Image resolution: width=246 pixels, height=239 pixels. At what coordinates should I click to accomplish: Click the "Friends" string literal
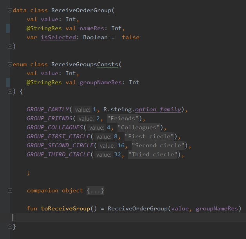point(123,118)
